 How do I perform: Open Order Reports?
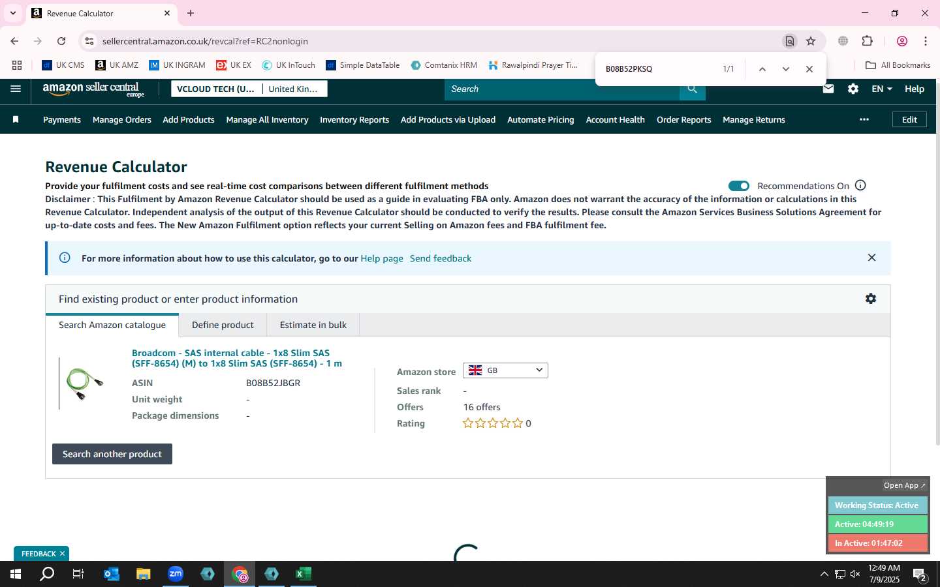coord(684,119)
